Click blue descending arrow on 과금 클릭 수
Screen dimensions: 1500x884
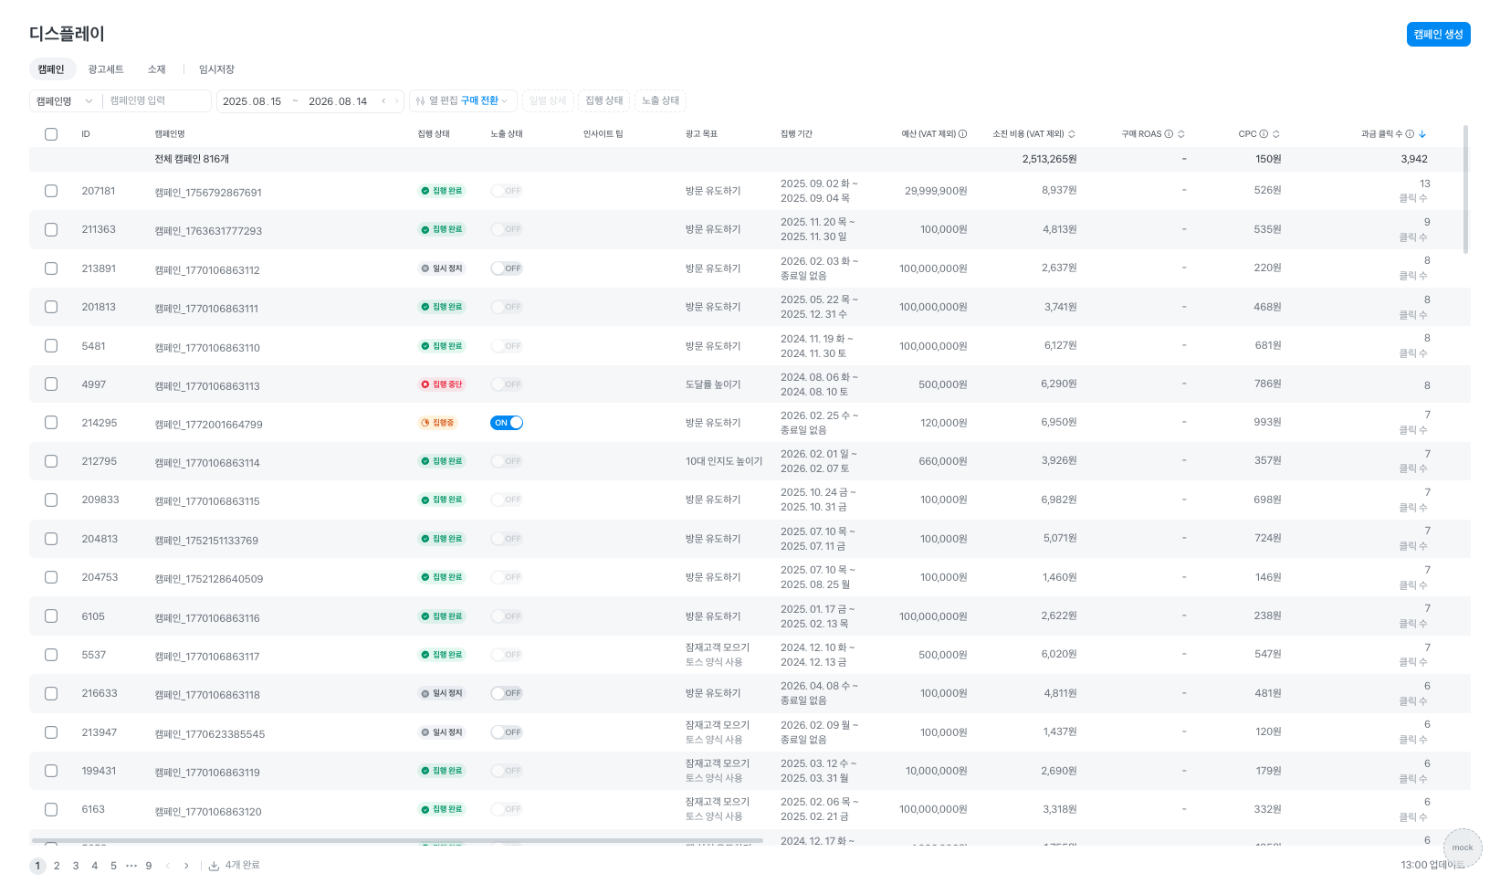[x=1422, y=134]
